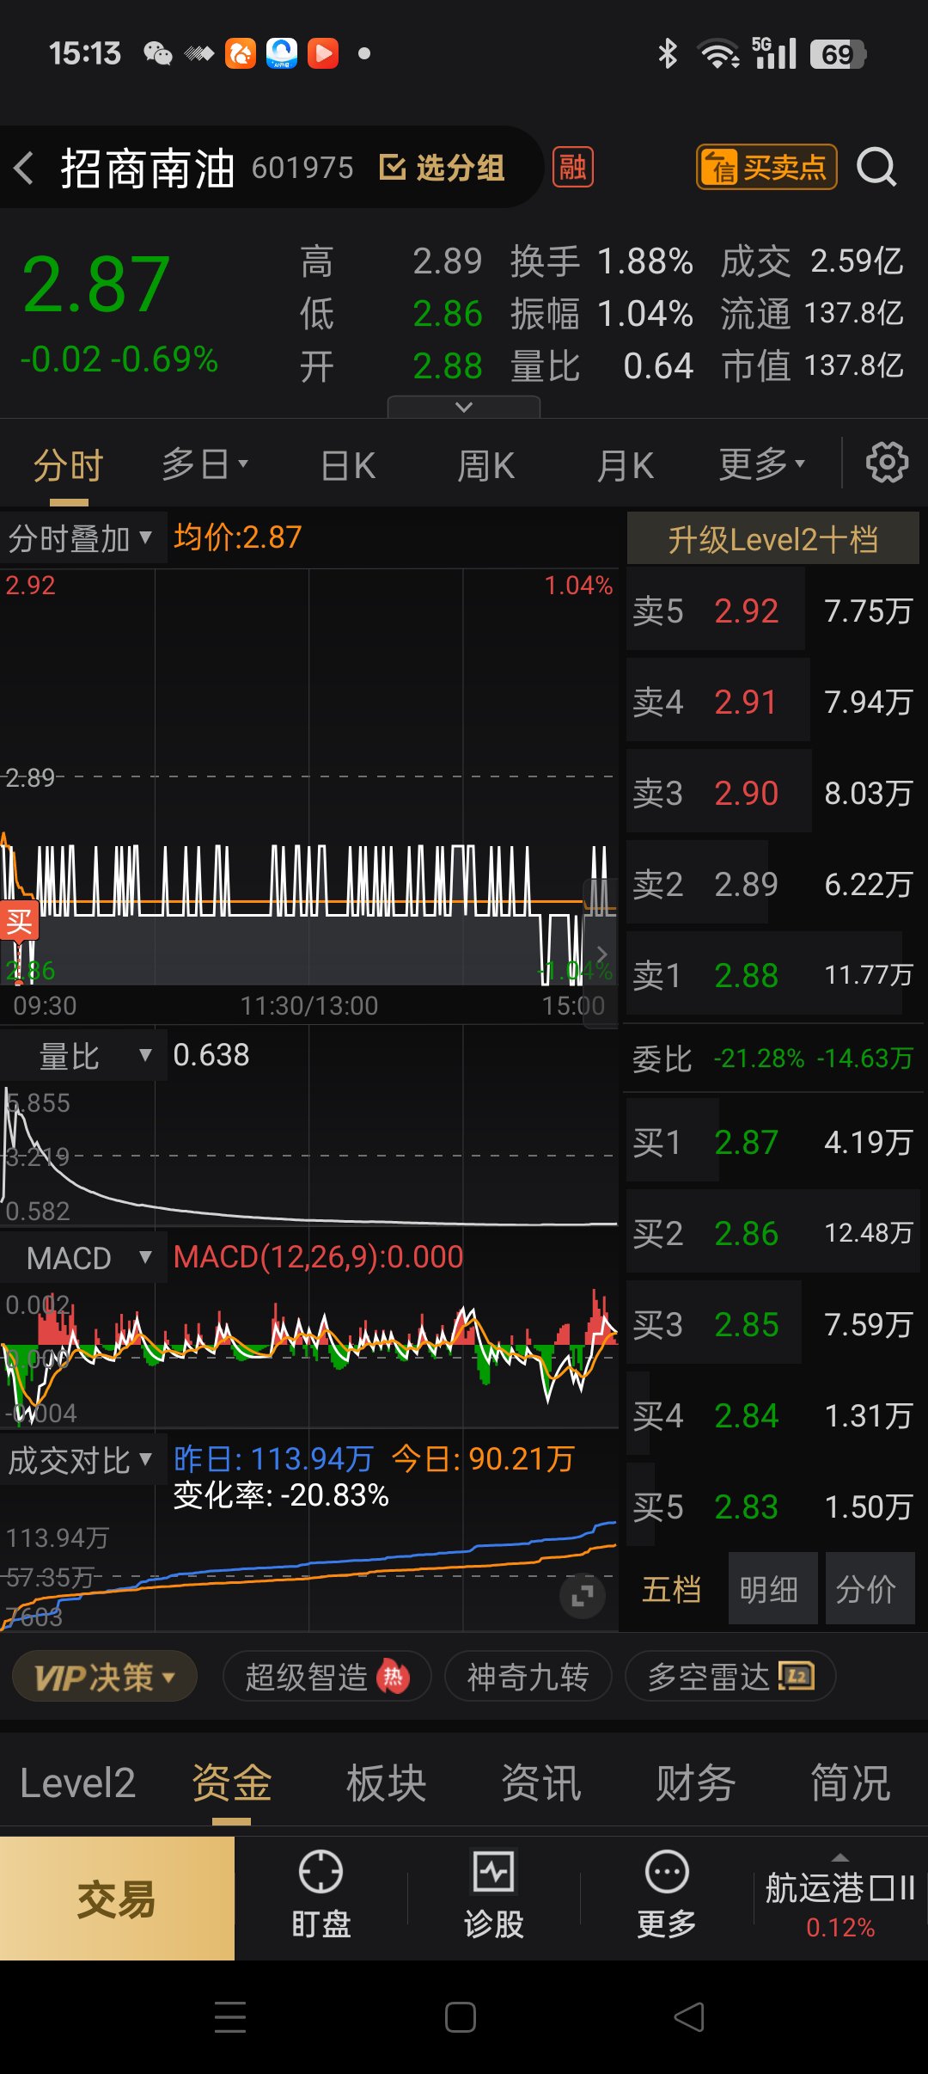Tap the intraday price chart
Image resolution: width=928 pixels, height=2074 pixels.
(x=309, y=778)
